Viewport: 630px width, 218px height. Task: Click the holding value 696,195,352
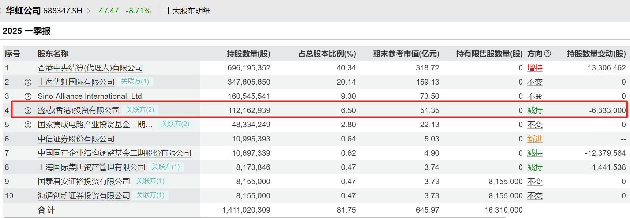coord(249,68)
